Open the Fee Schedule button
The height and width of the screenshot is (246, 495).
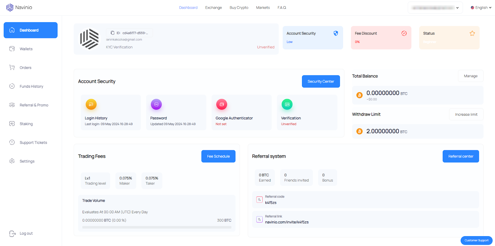pos(218,156)
